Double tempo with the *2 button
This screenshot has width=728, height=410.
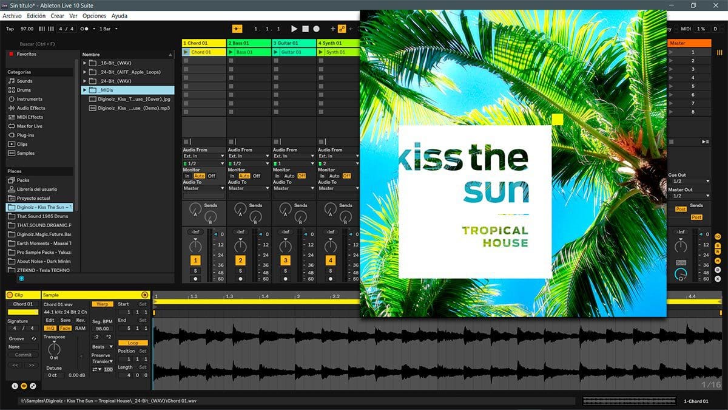(x=108, y=337)
